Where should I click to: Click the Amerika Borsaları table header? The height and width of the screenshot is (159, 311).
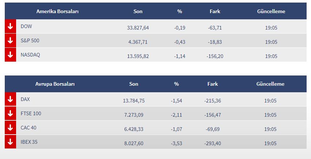point(57,11)
